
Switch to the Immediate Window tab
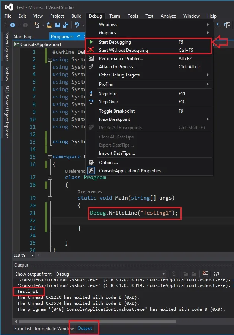coord(54,328)
